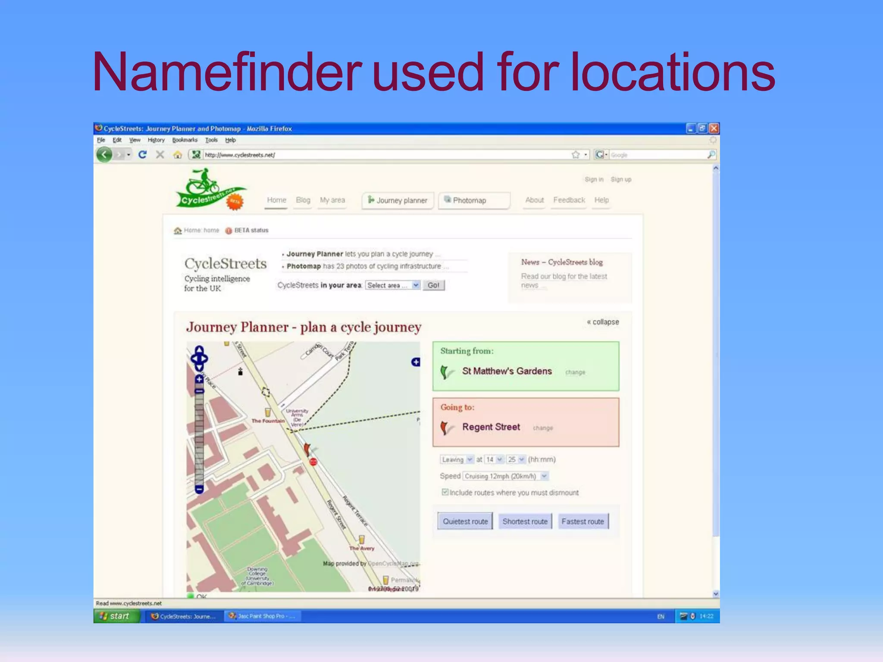Viewport: 883px width, 662px height.
Task: Click the Google search input field
Action: [658, 155]
